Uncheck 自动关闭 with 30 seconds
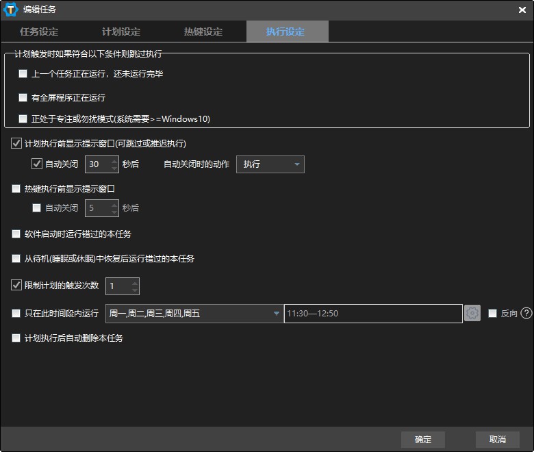 click(37, 164)
